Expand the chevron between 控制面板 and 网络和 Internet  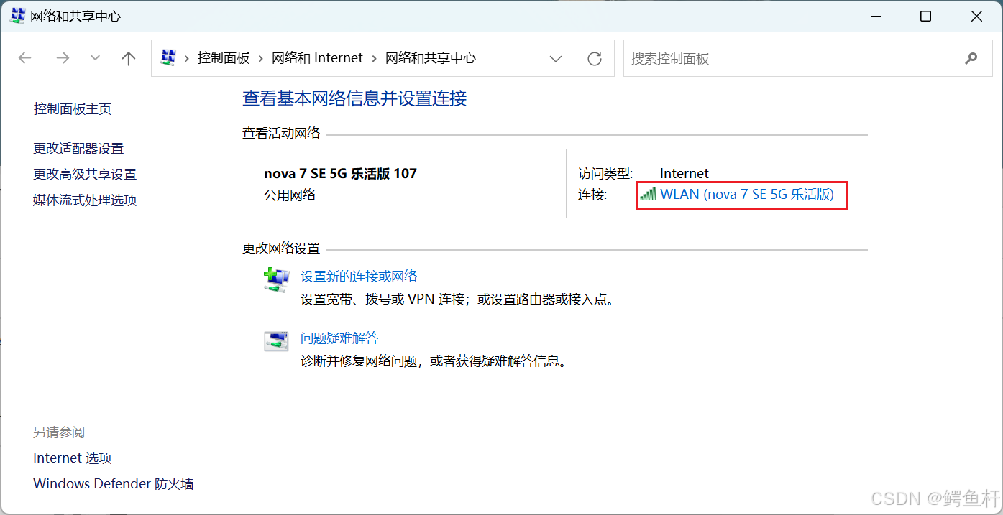(261, 58)
